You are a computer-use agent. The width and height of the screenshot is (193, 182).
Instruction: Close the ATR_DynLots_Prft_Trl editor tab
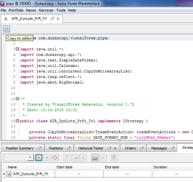click(x=58, y=19)
